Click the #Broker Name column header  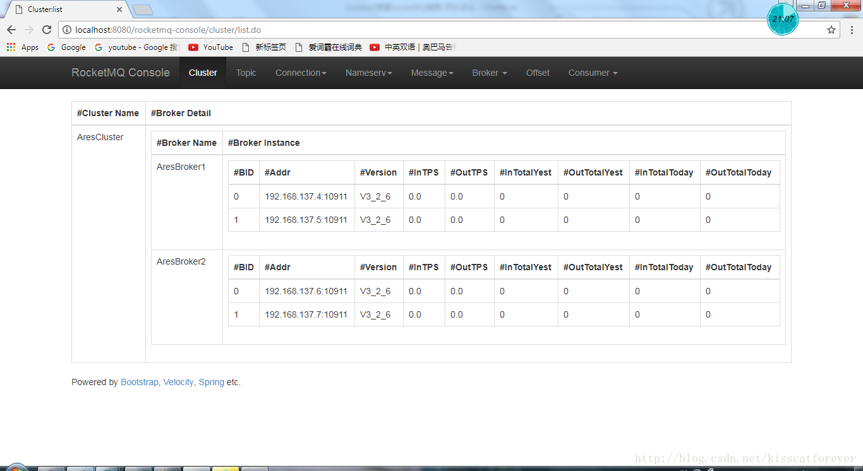186,143
